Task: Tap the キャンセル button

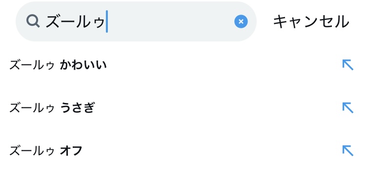Action: coord(311,21)
